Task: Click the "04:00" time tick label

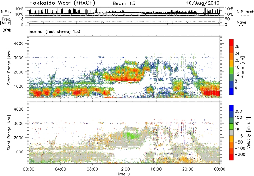Action: point(61,169)
